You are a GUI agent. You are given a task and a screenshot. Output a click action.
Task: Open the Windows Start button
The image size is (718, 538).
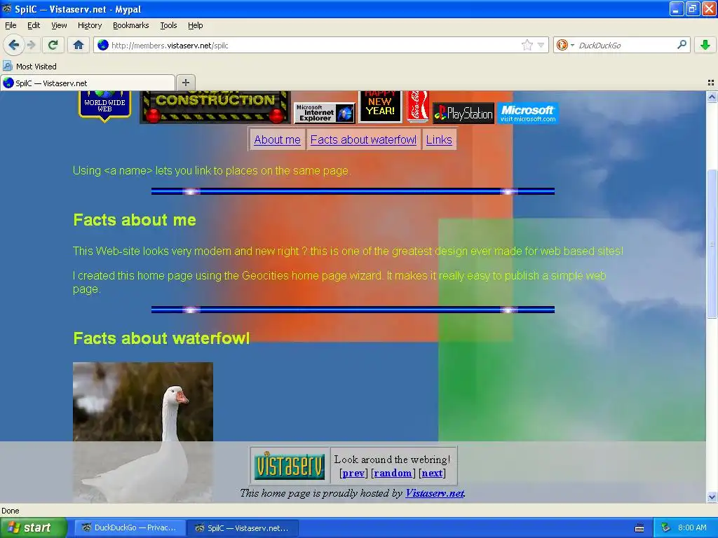(34, 527)
